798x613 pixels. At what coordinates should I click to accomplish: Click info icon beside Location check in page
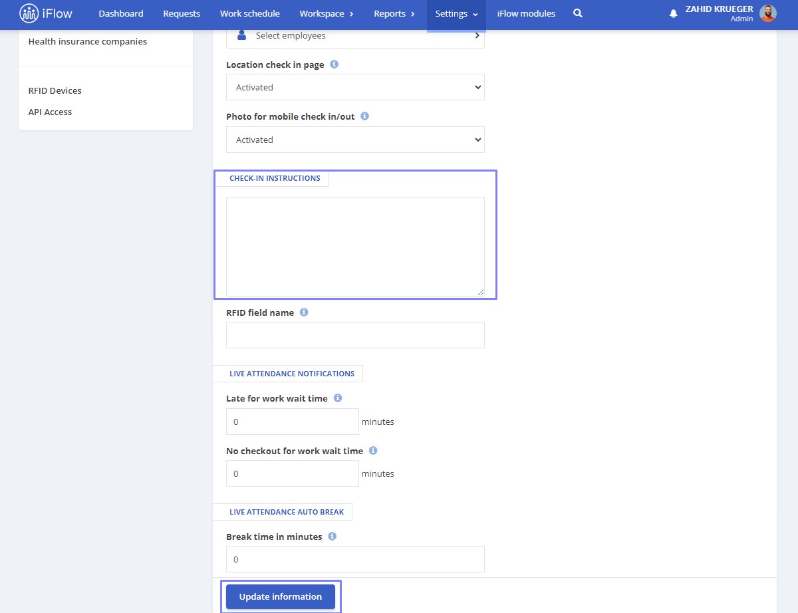tap(334, 64)
